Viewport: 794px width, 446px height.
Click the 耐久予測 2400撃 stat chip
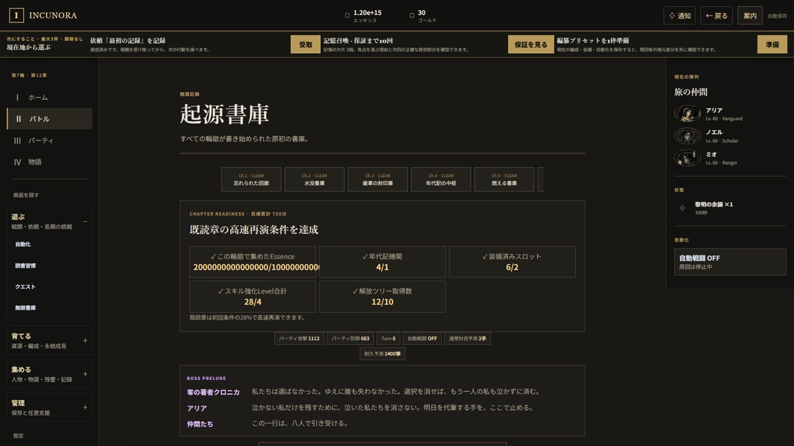pos(382,354)
